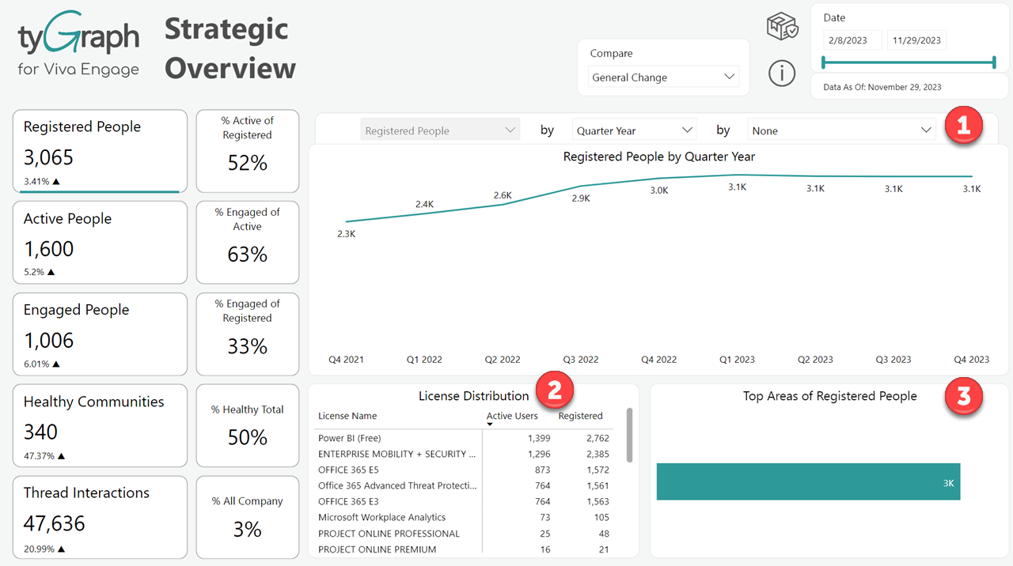Click the date range slider's left handle

(x=825, y=62)
